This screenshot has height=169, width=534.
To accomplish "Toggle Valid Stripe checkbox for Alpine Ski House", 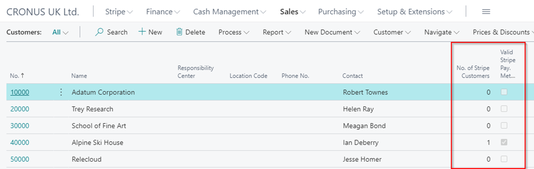I will (x=504, y=143).
